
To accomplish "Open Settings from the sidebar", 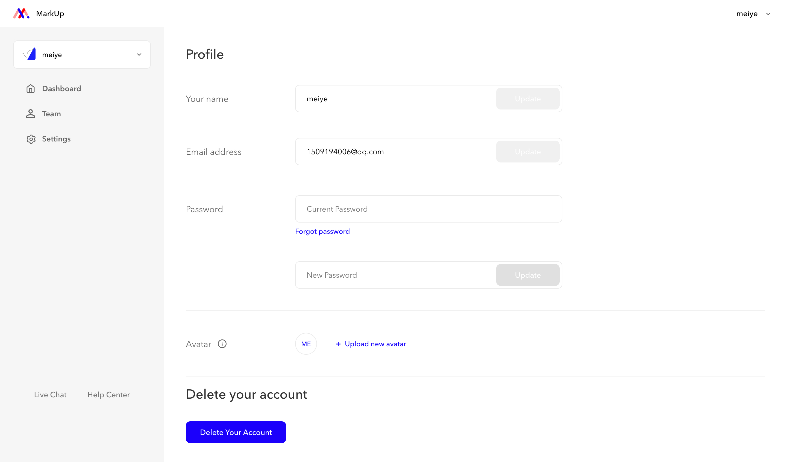I will coord(56,139).
